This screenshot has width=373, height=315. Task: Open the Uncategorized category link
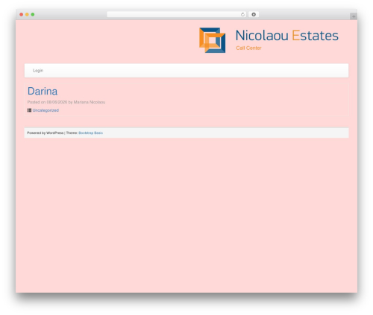(x=46, y=110)
